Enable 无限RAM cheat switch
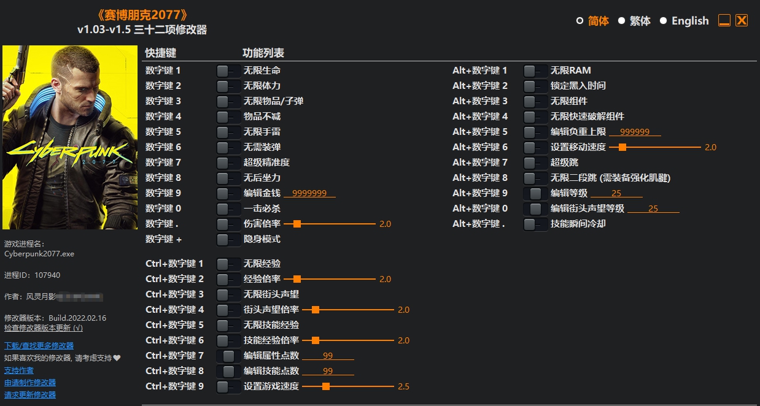Screen dimensions: 760x406 [x=535, y=70]
